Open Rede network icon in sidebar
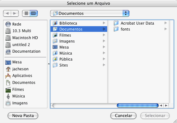The height and width of the screenshot is (123, 177). [8, 24]
